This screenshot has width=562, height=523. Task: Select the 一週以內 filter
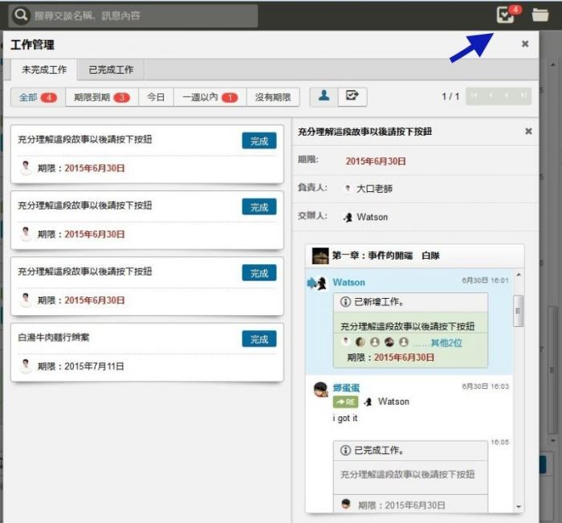(210, 97)
